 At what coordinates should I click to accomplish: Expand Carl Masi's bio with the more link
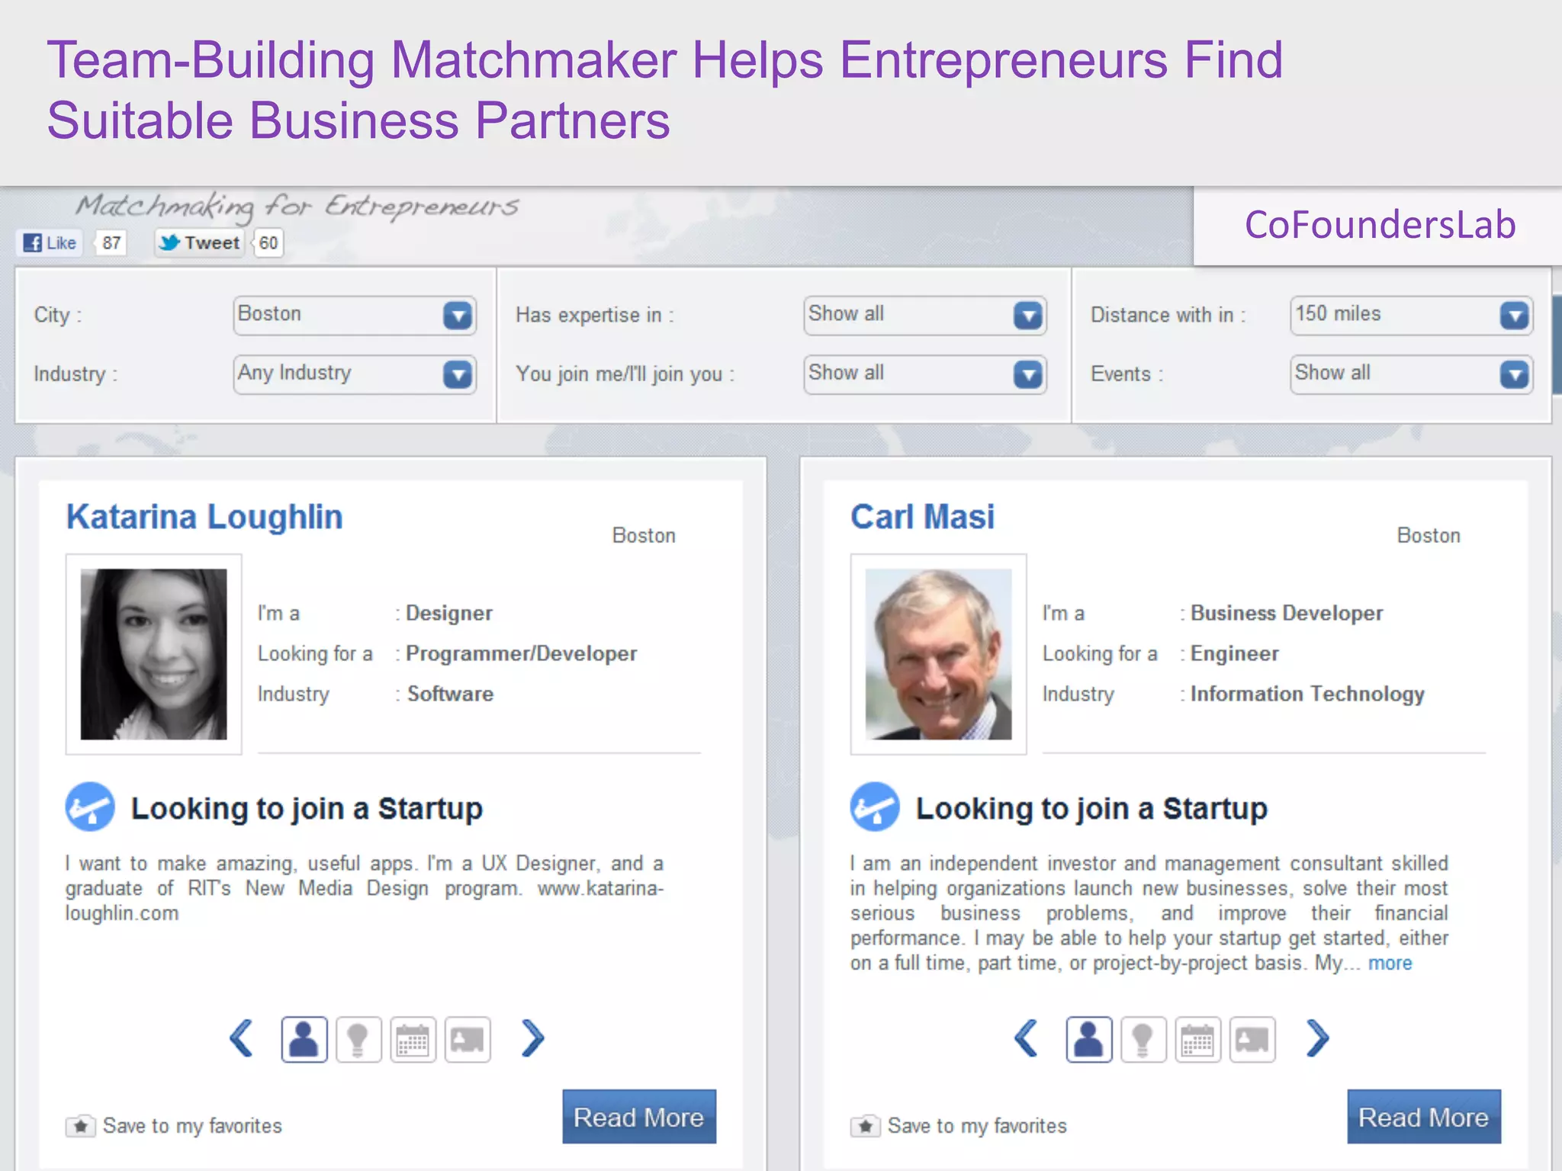coord(1390,964)
